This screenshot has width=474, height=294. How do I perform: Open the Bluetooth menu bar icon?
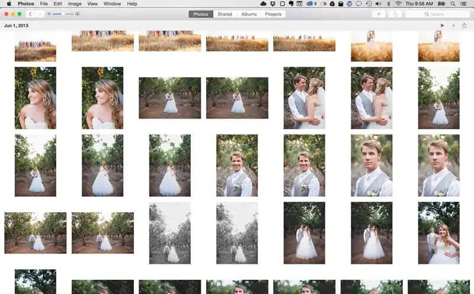pos(389,4)
